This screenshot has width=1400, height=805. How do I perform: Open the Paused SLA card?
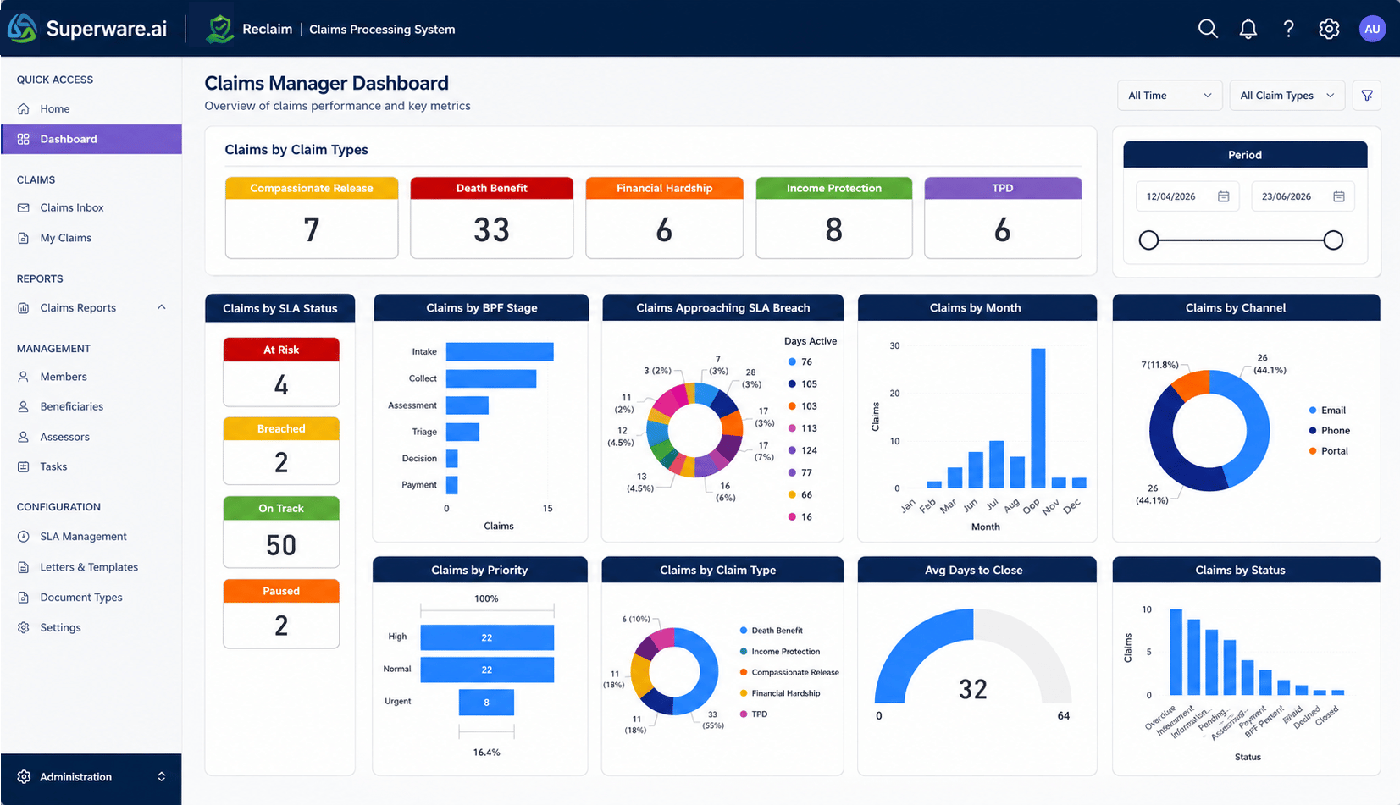[281, 614]
